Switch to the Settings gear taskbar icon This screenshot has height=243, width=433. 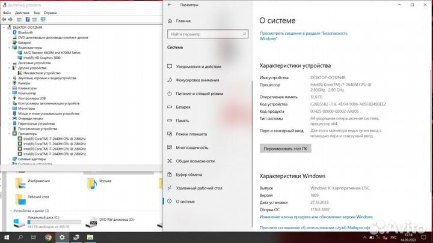[x=62, y=237]
